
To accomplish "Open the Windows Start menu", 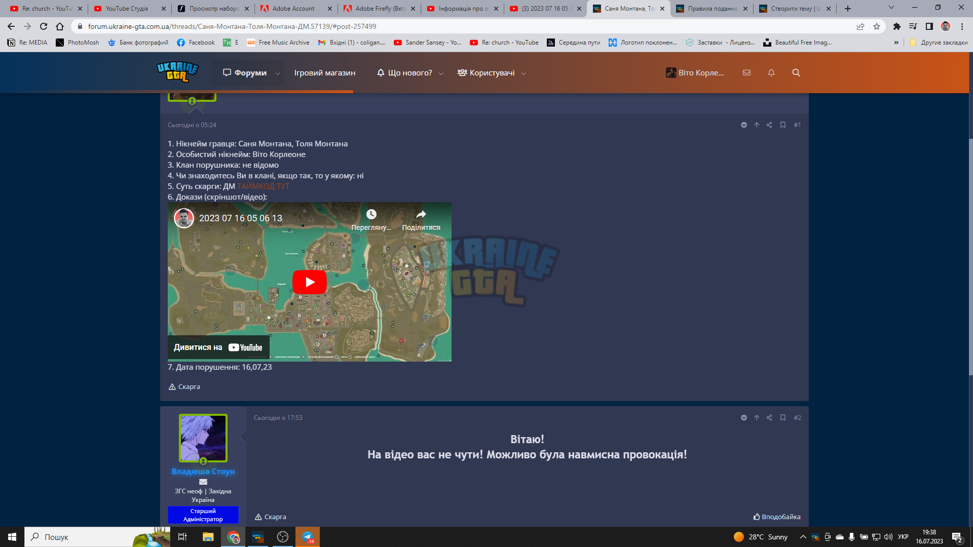I will pyautogui.click(x=12, y=537).
